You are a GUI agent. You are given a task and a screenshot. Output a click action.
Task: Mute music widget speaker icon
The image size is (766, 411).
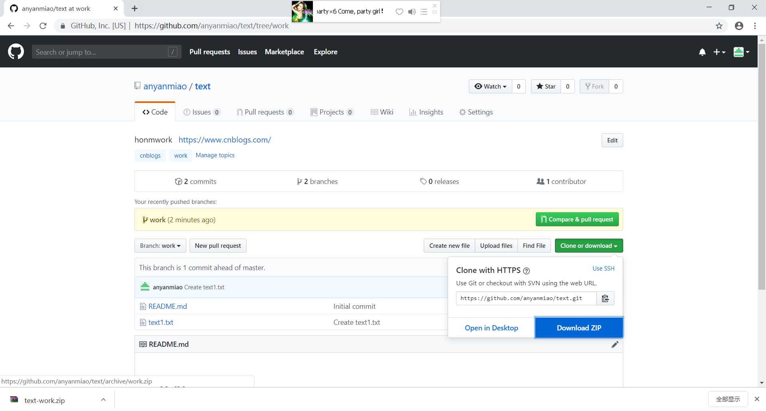point(412,12)
